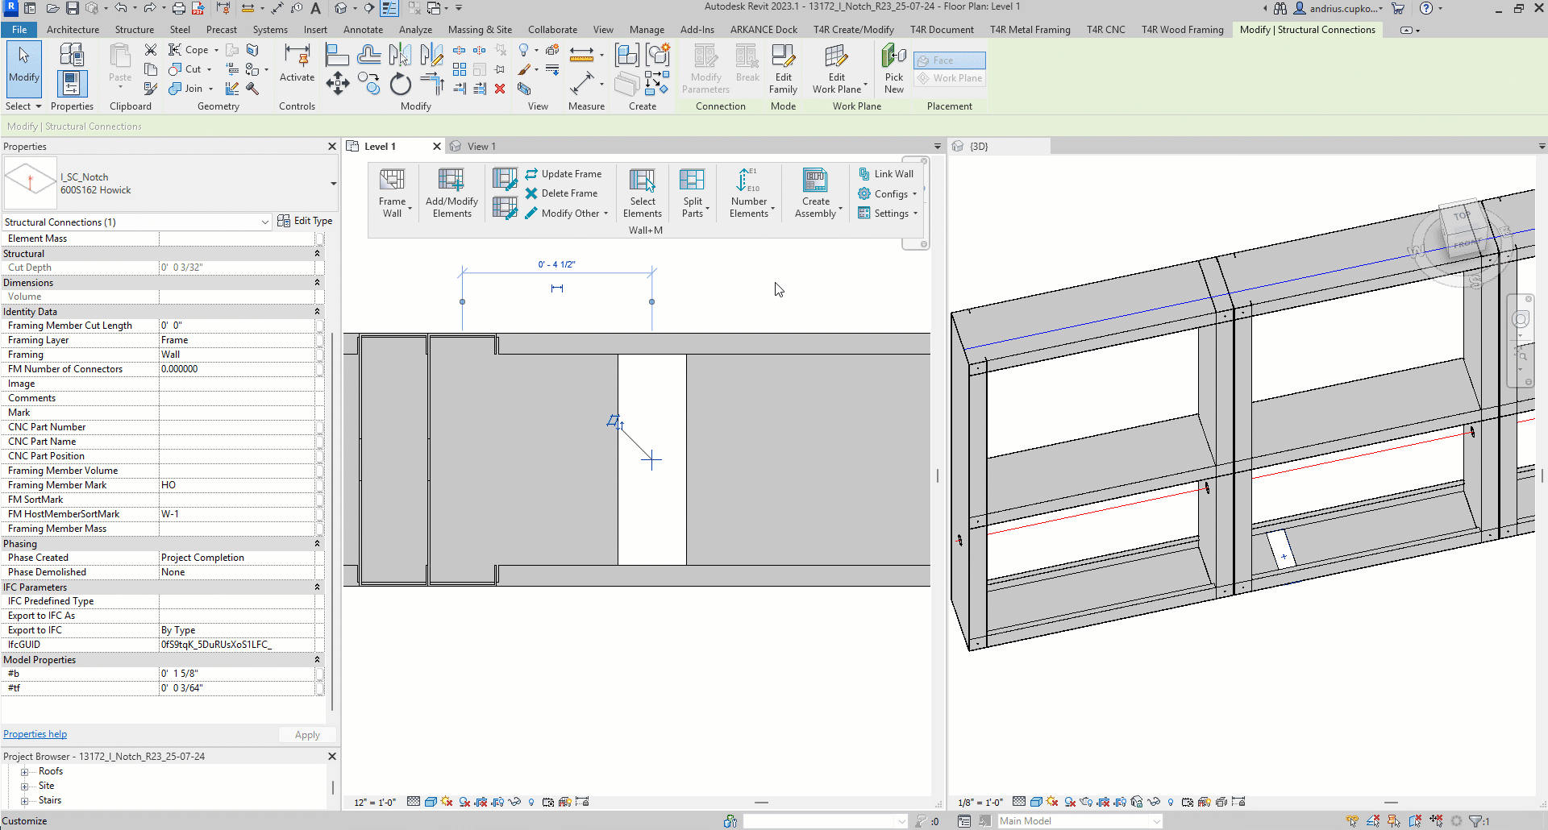Open the Structural Connections filter dropdown

coord(264,222)
